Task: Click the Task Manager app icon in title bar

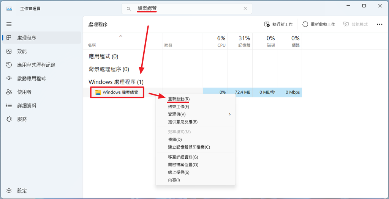Action: click(9, 9)
